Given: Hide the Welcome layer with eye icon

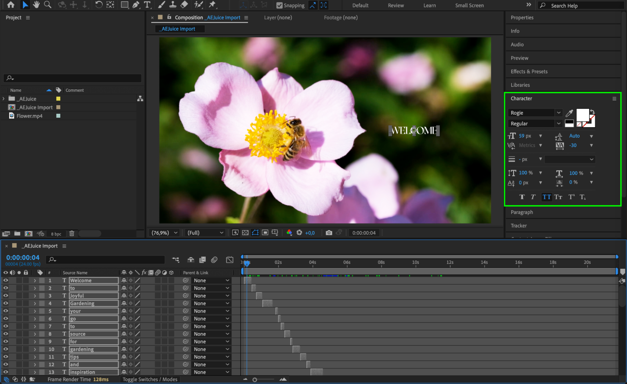Looking at the screenshot, I should [6, 280].
